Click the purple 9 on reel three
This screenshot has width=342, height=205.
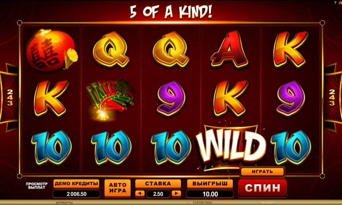[171, 98]
